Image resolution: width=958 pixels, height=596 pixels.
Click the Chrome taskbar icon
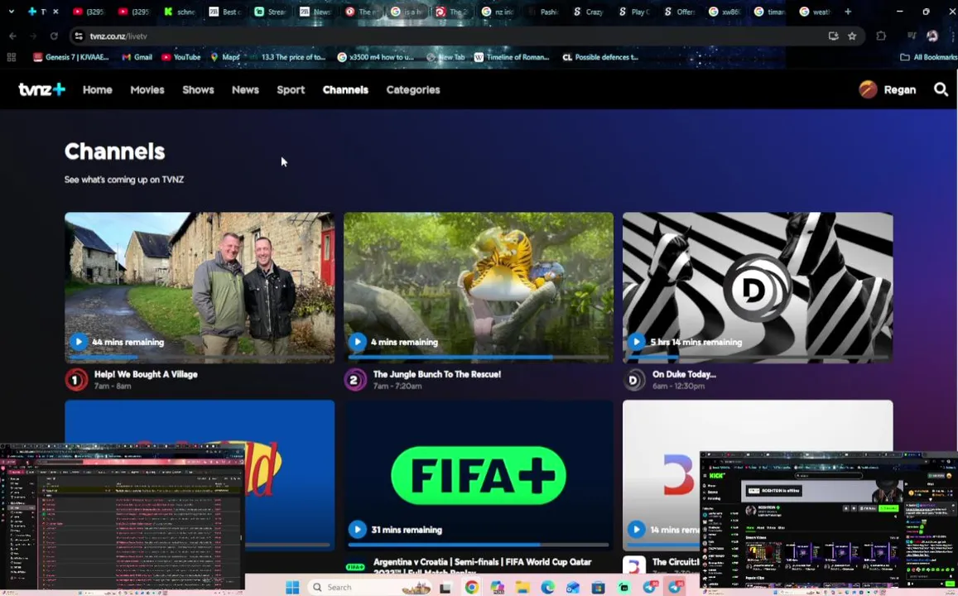point(471,587)
